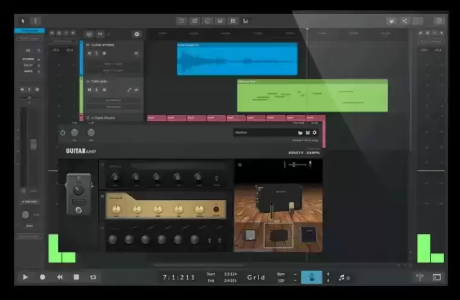Click the round add-track button
Image resolution: width=460 pixels, height=300 pixels.
(137, 35)
